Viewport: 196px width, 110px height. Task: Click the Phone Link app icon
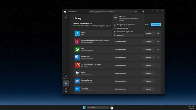pos(77,89)
